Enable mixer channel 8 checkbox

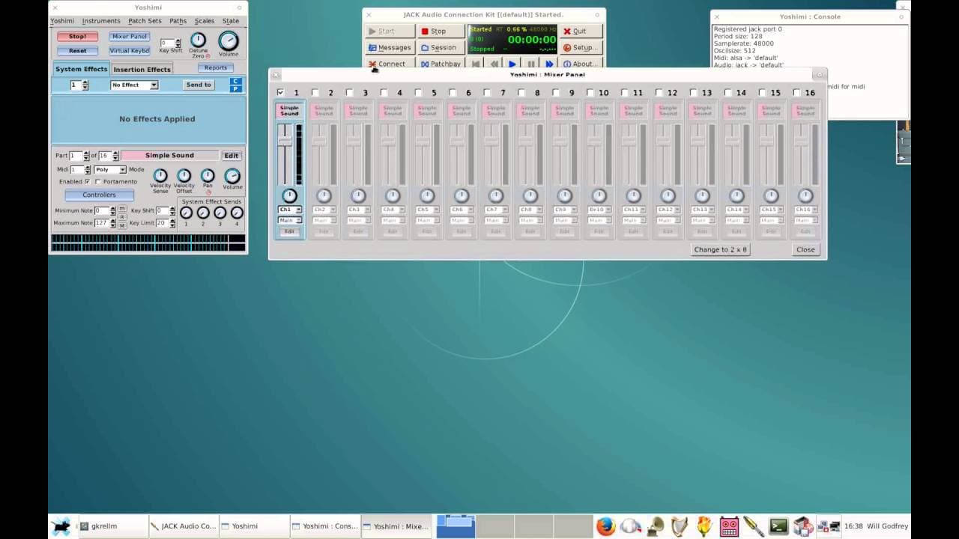coord(522,93)
